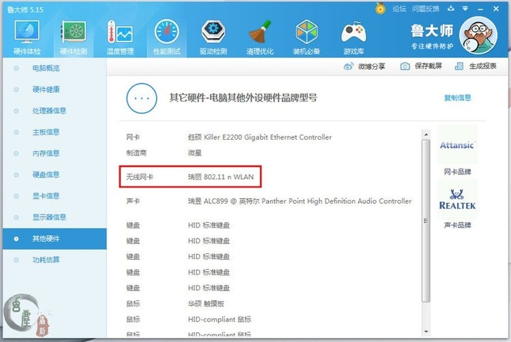The height and width of the screenshot is (342, 511).
Task: Open the 问题反馈 feedback link
Action: pos(425,9)
